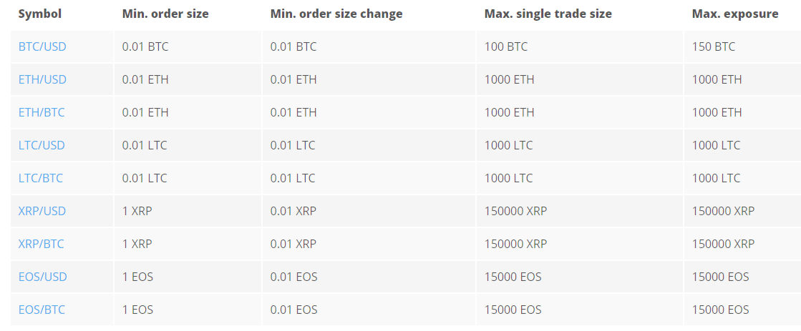Image resolution: width=801 pixels, height=331 pixels.
Task: Click the ETH/USD symbol link
Action: [42, 79]
